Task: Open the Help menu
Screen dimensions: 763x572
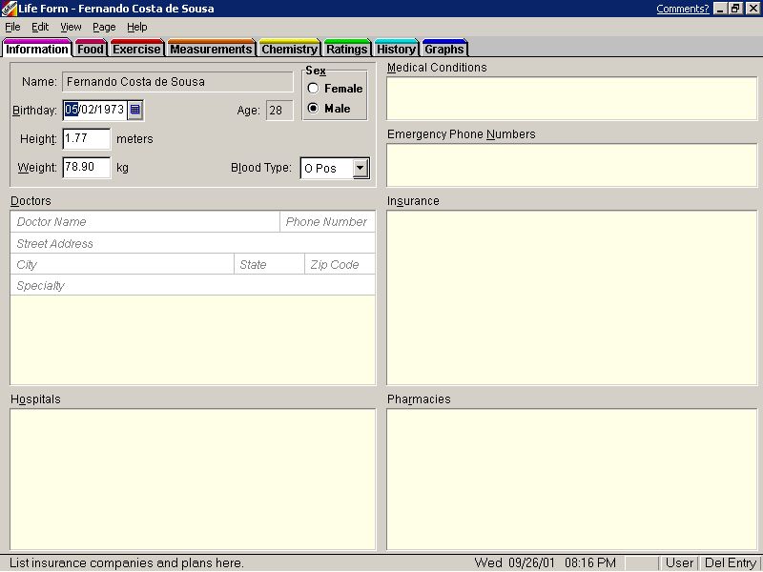Action: (x=137, y=27)
